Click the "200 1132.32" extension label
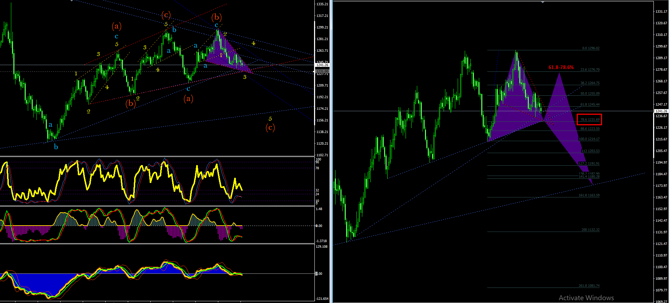Viewport: 670px width, 303px height. click(590, 230)
